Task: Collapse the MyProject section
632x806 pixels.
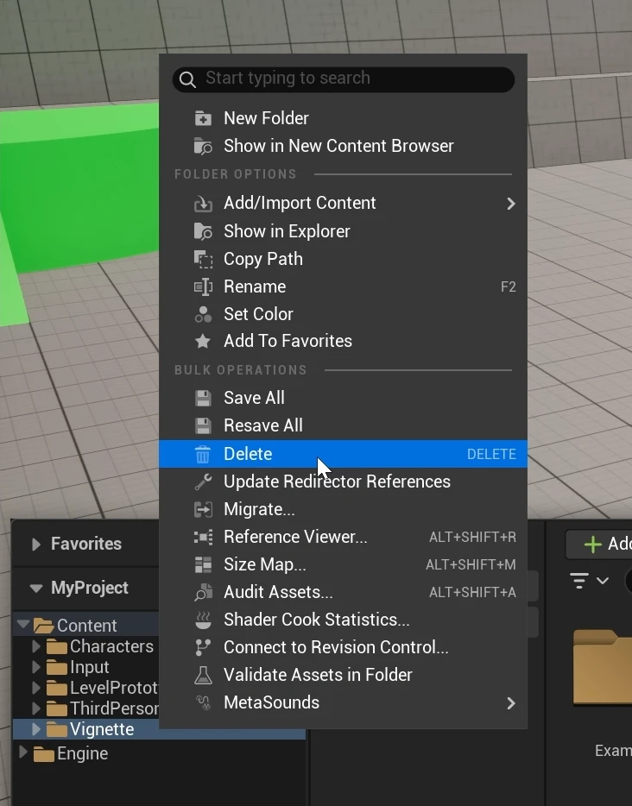Action: pyautogui.click(x=36, y=589)
